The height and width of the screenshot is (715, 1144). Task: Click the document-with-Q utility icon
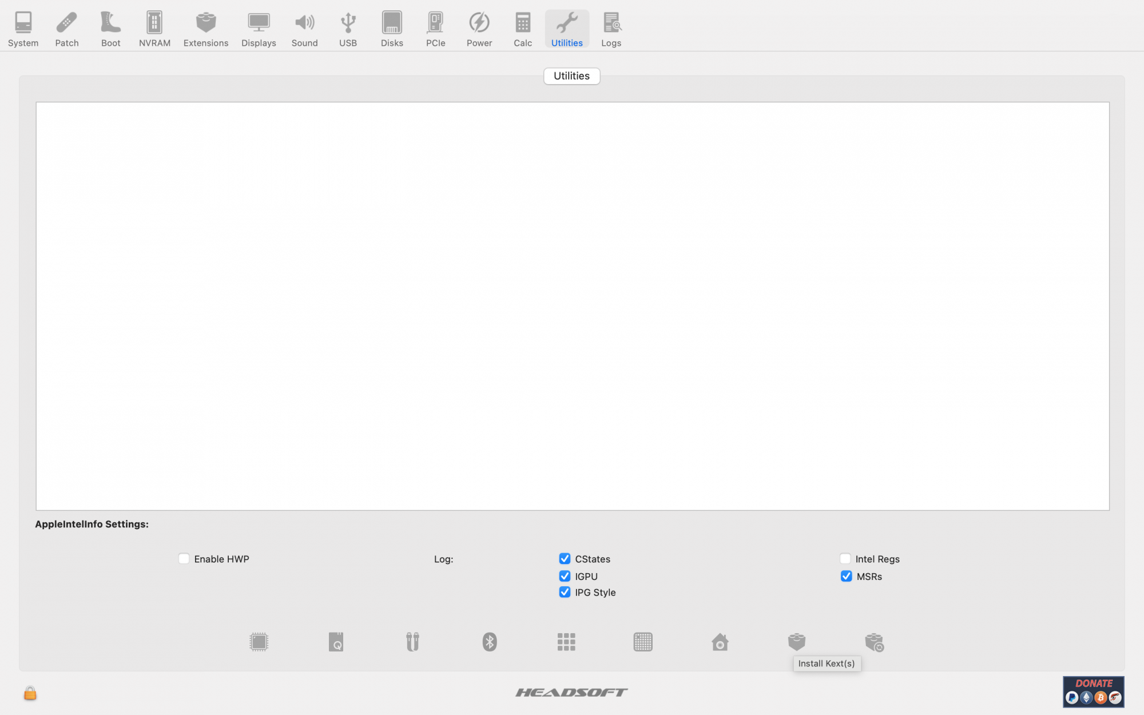coord(336,642)
